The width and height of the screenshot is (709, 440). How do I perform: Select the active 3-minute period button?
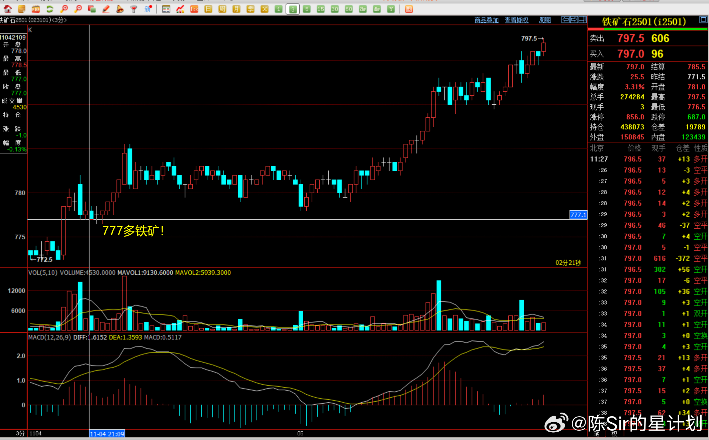[x=293, y=9]
